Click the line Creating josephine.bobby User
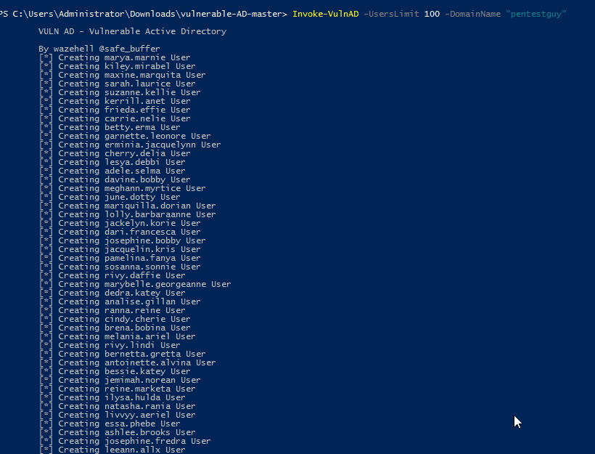 (x=122, y=241)
